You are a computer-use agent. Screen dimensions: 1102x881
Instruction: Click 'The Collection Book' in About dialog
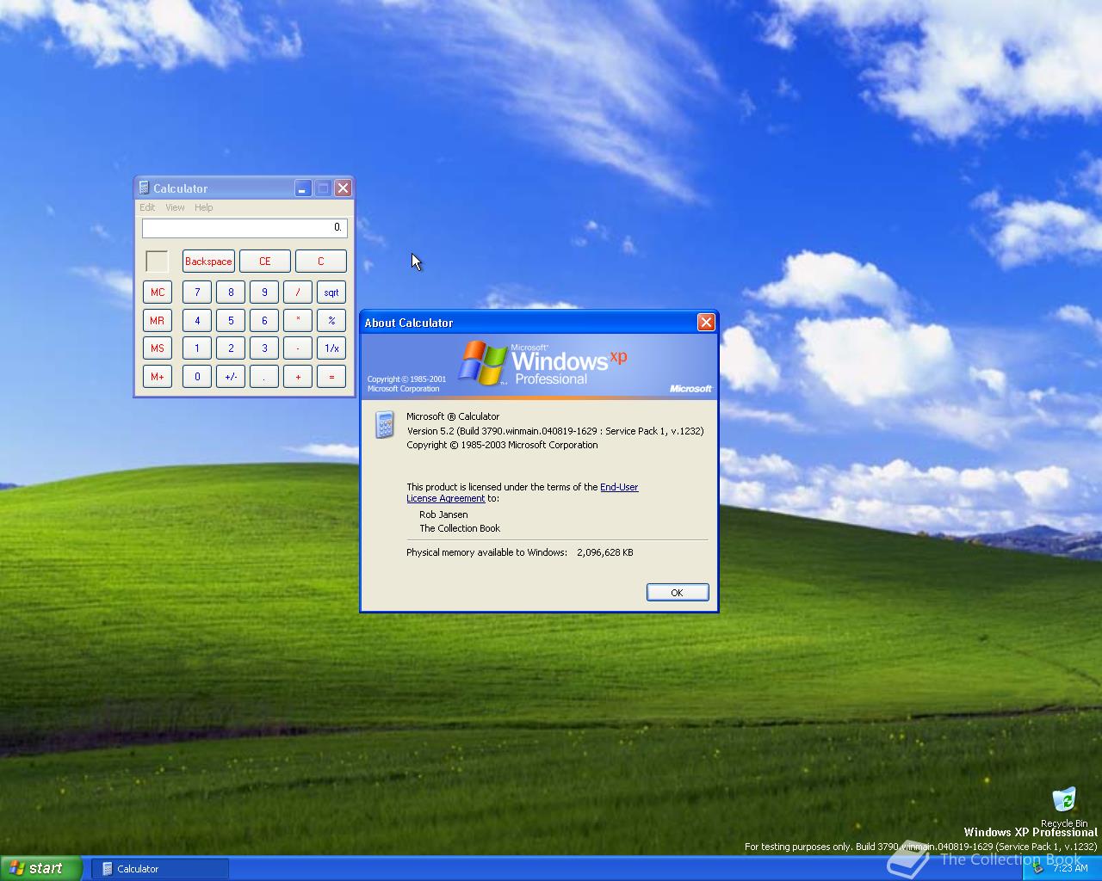pyautogui.click(x=460, y=528)
